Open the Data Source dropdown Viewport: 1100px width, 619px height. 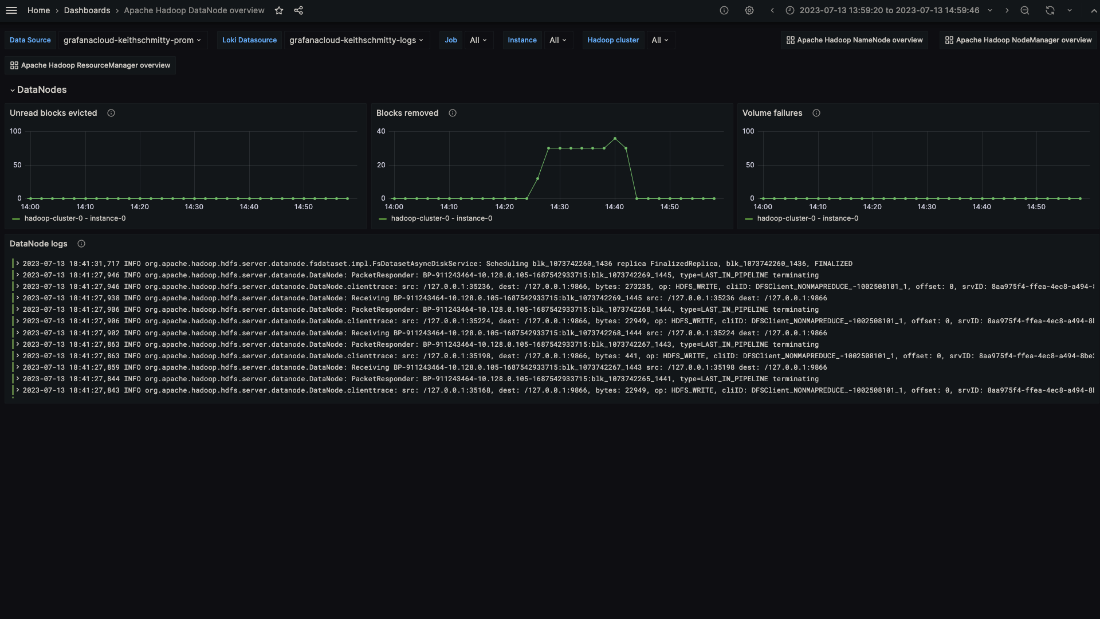click(x=132, y=40)
